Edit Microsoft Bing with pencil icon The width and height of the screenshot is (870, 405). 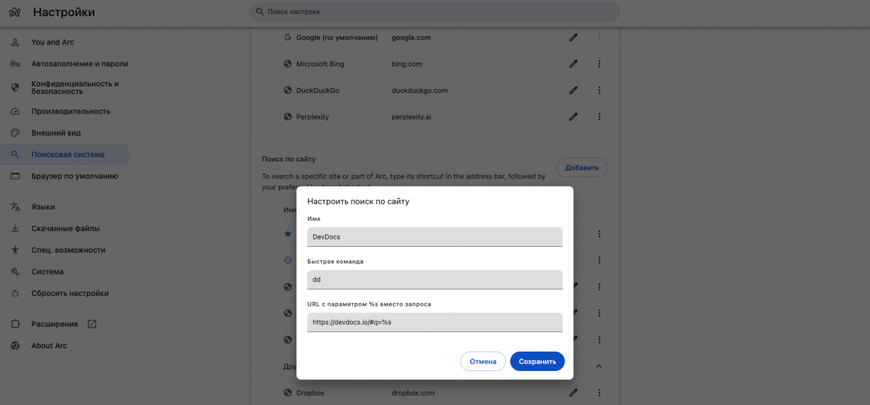573,64
